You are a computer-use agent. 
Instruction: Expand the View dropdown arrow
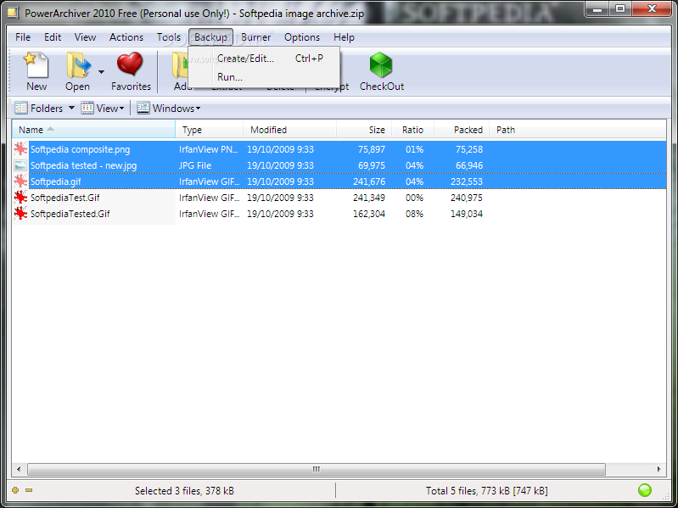[122, 109]
